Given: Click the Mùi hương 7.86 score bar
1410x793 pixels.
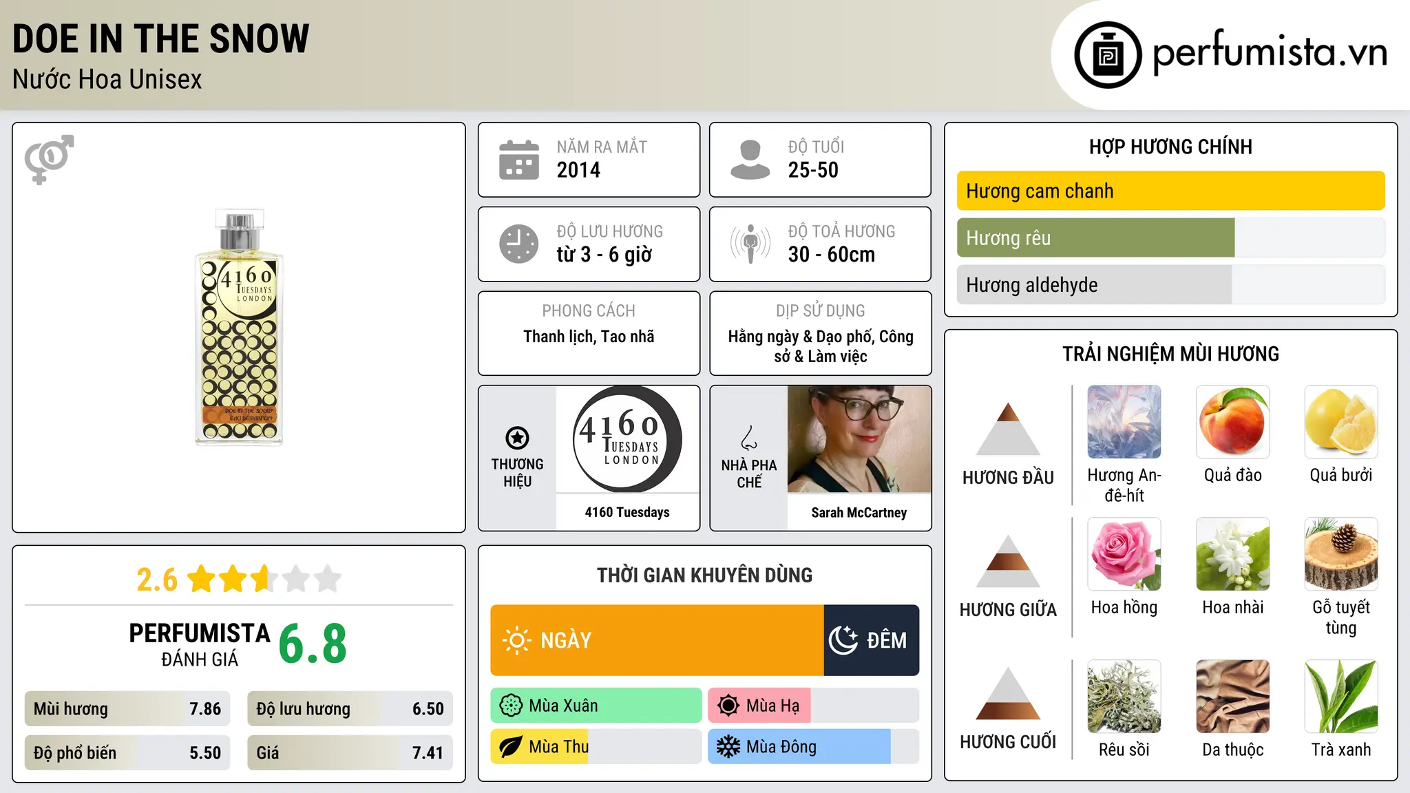Looking at the screenshot, I should [127, 708].
